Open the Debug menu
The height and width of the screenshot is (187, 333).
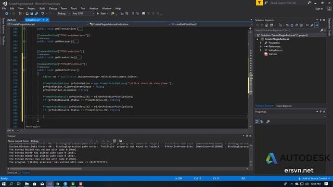click(x=53, y=8)
